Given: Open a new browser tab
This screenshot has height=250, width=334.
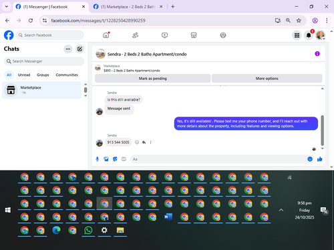Looking at the screenshot, I should (173, 7).
